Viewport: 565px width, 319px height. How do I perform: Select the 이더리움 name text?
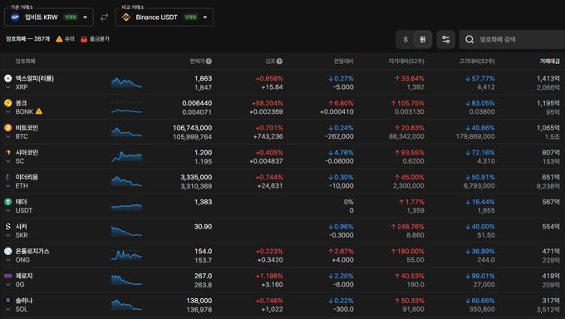tap(27, 177)
